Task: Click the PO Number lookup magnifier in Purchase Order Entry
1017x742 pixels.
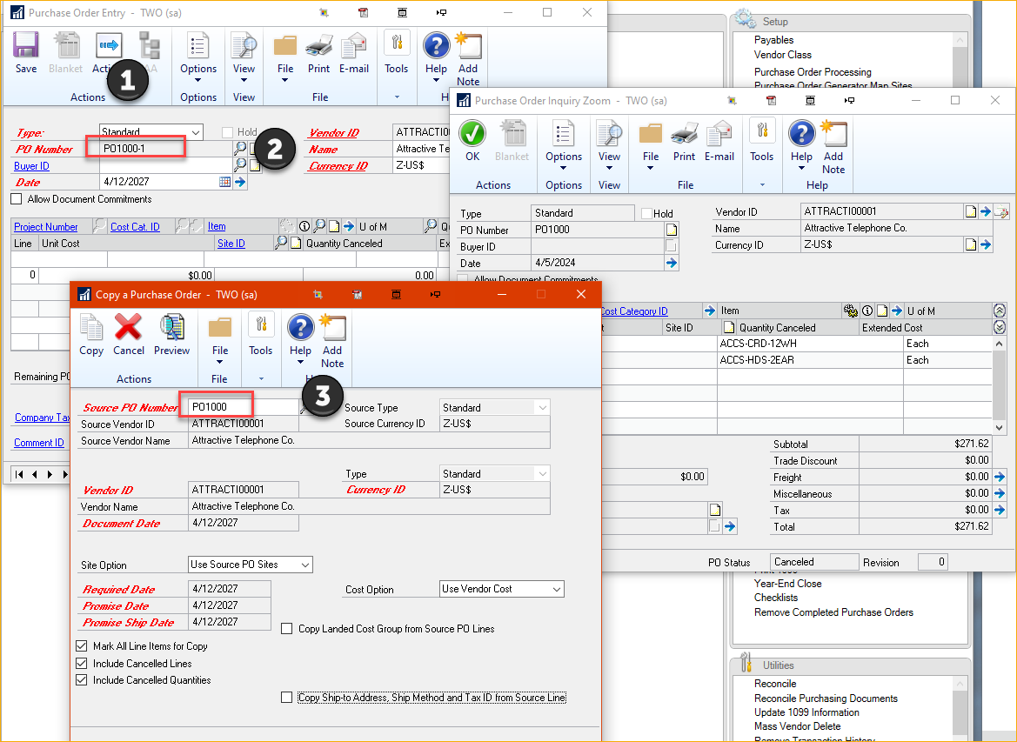Action: click(240, 149)
